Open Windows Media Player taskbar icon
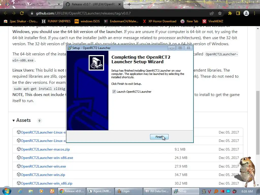The image size is (260, 195). click(x=41, y=191)
